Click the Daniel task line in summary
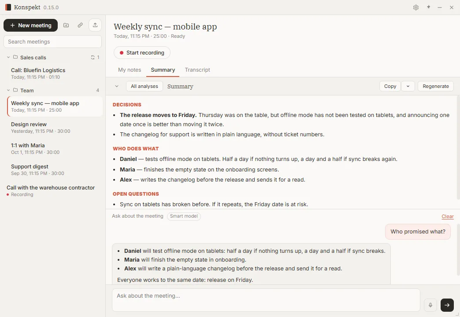 (258, 159)
